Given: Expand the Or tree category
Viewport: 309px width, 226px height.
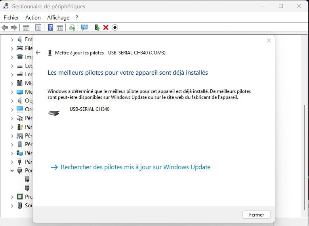Looking at the screenshot, I should [x=12, y=110].
